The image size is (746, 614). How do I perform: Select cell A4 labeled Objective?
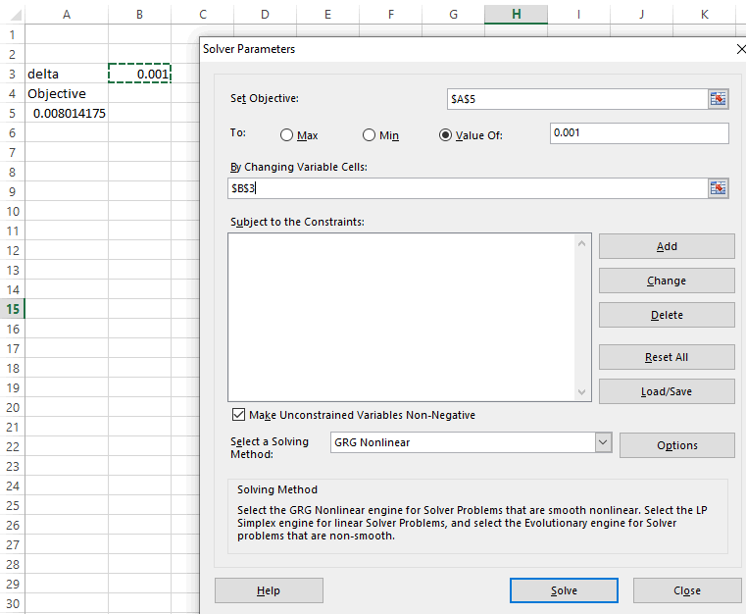coord(67,93)
